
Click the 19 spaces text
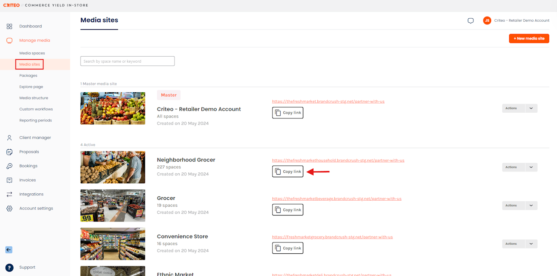(x=167, y=205)
